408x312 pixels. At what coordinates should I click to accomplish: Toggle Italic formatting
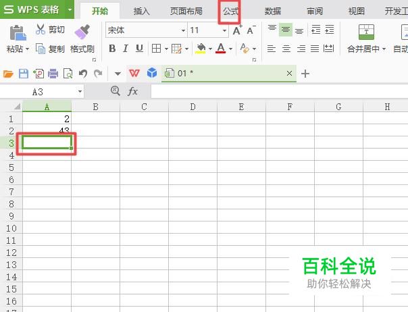click(x=126, y=49)
